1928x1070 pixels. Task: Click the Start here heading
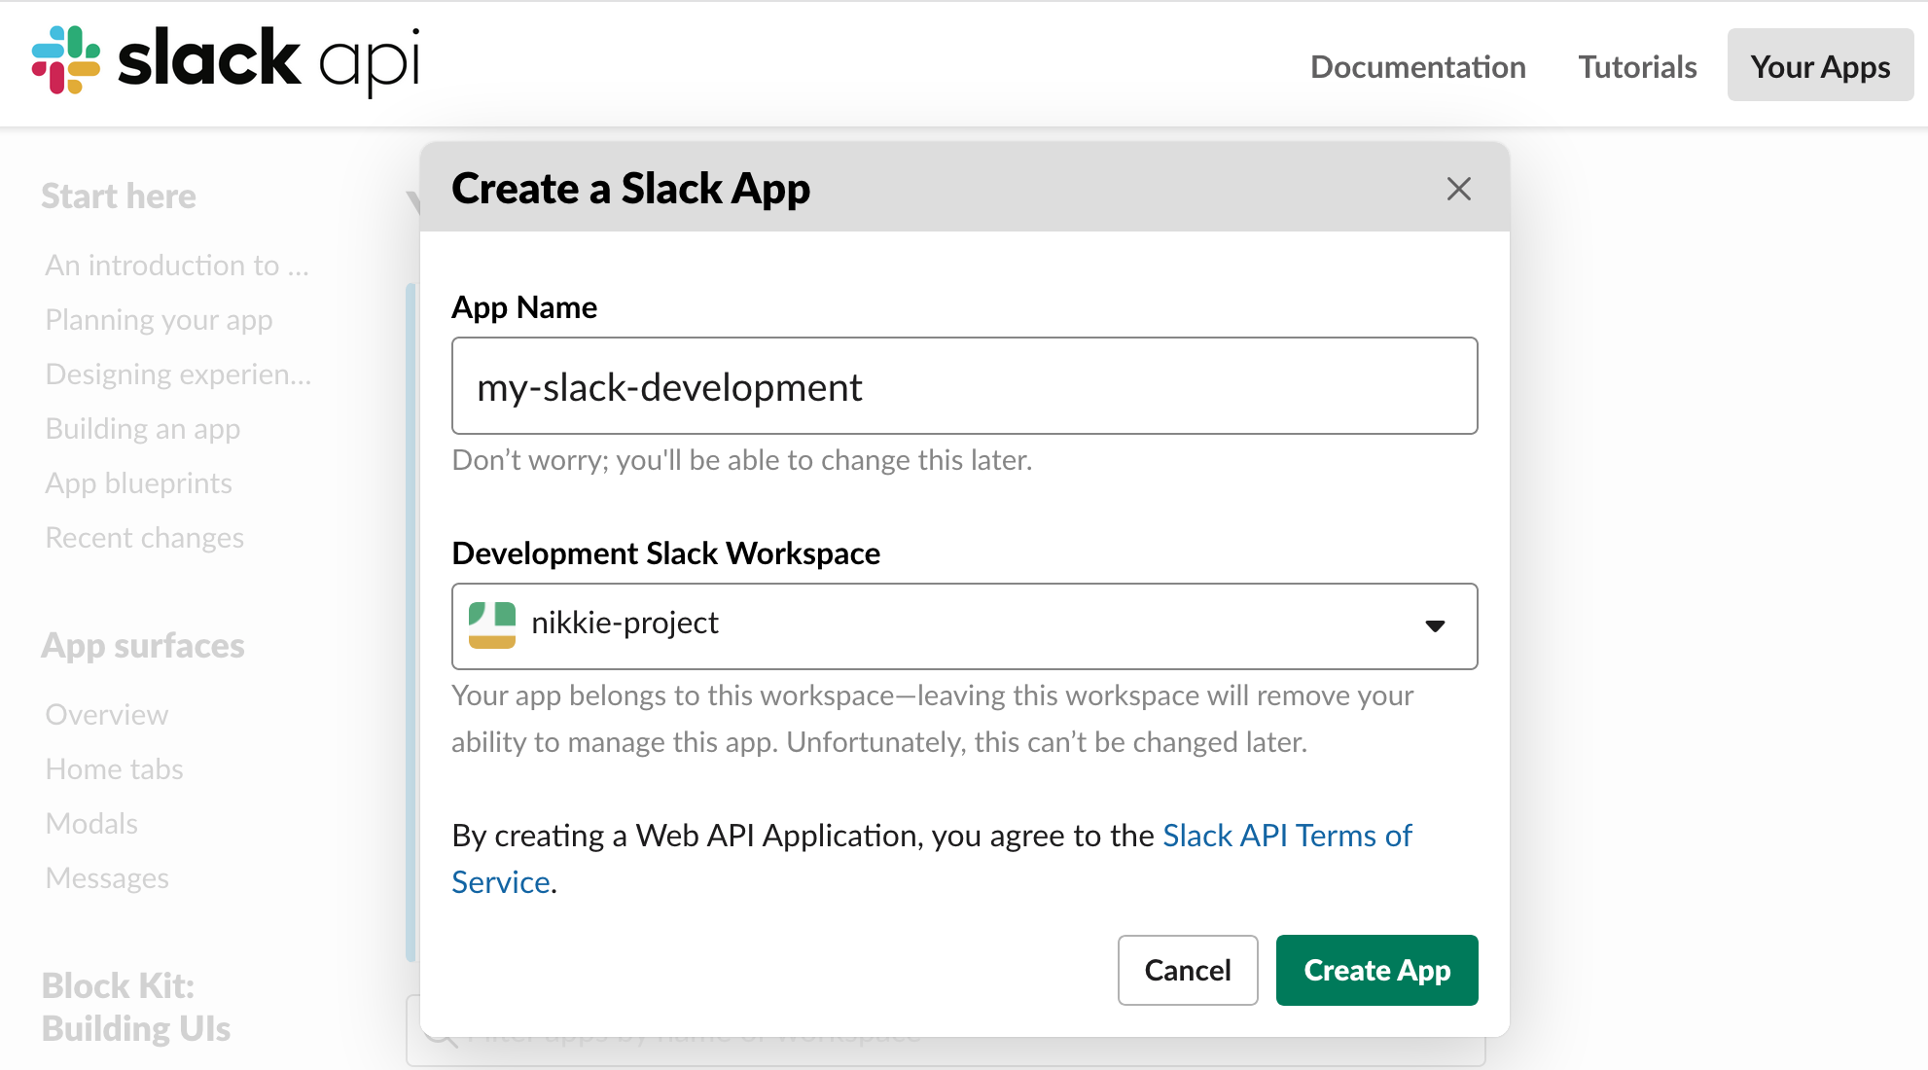coord(119,196)
